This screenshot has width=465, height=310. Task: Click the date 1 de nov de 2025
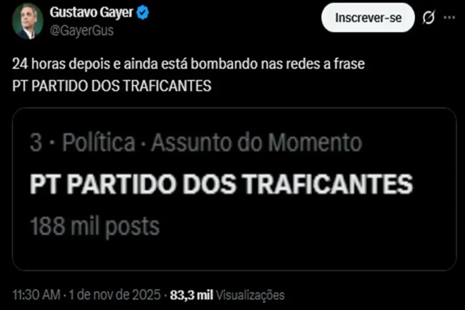tap(115, 295)
